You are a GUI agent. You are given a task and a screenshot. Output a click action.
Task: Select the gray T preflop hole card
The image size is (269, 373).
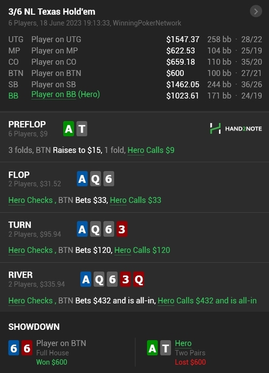(82, 129)
